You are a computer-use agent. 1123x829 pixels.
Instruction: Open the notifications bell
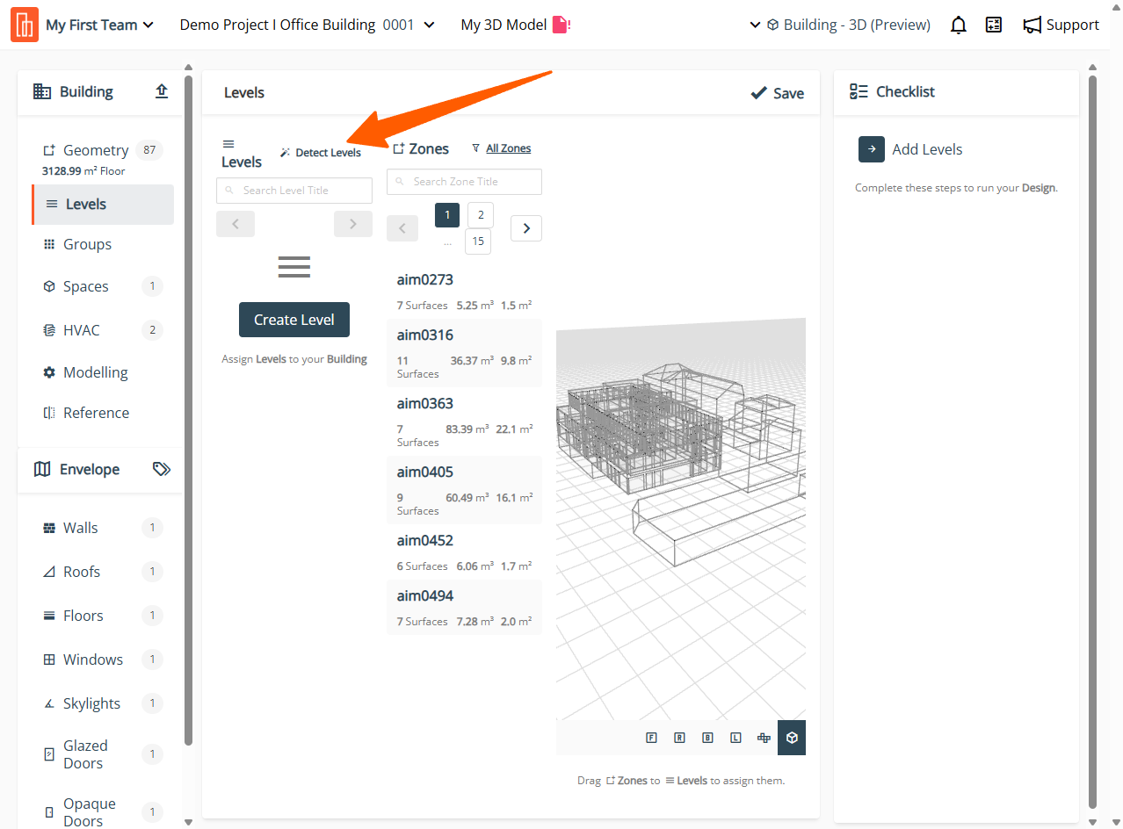coord(959,25)
